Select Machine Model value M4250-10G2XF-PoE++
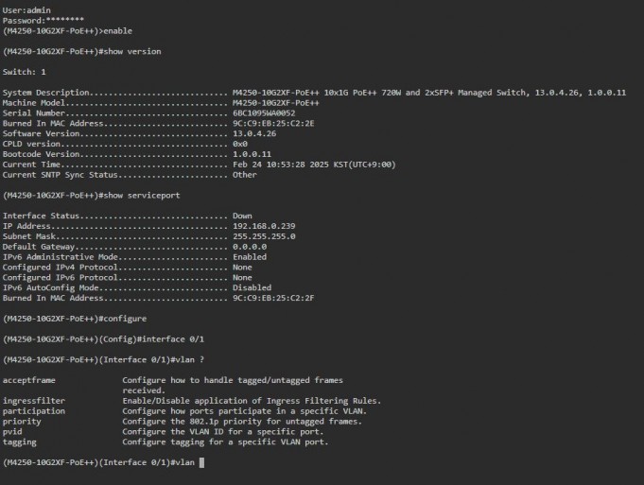Viewport: 644px width, 485px height. click(275, 103)
